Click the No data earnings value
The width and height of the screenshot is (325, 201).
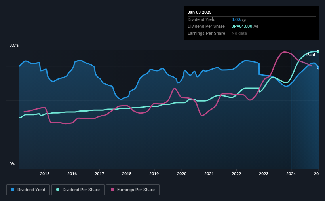click(239, 33)
